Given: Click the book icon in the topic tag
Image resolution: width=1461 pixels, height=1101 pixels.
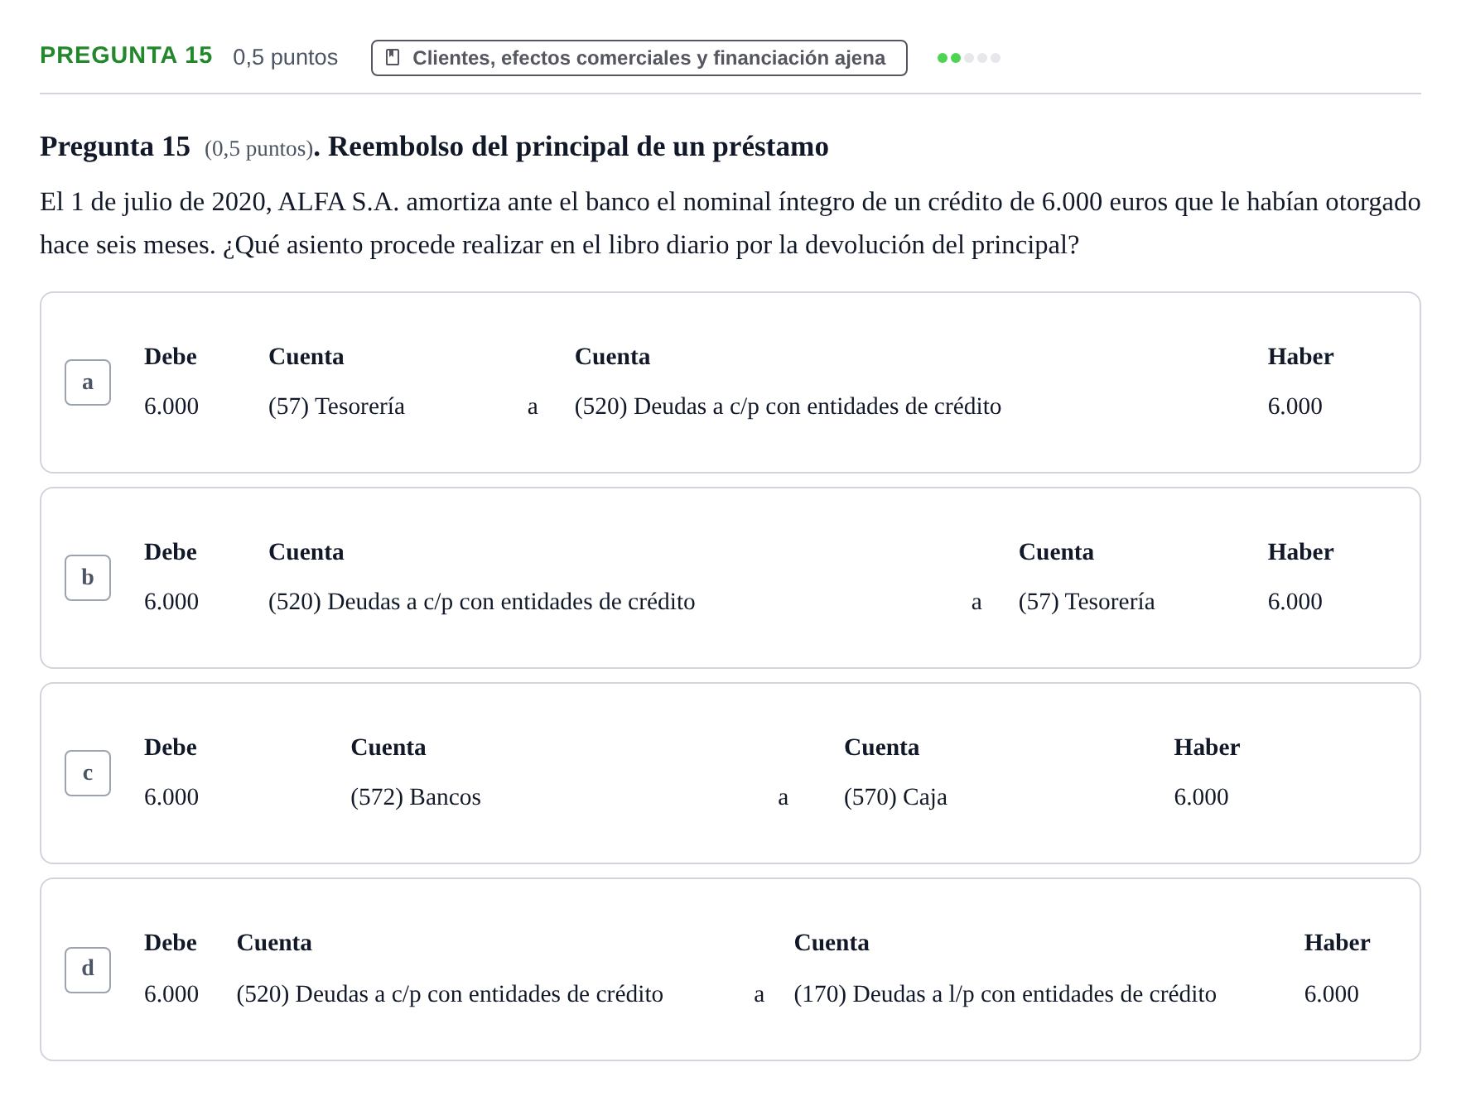Looking at the screenshot, I should point(393,57).
